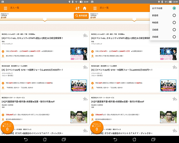Open キープリスト floating button in right screen
This screenshot has width=179, height=143.
click(x=97, y=128)
